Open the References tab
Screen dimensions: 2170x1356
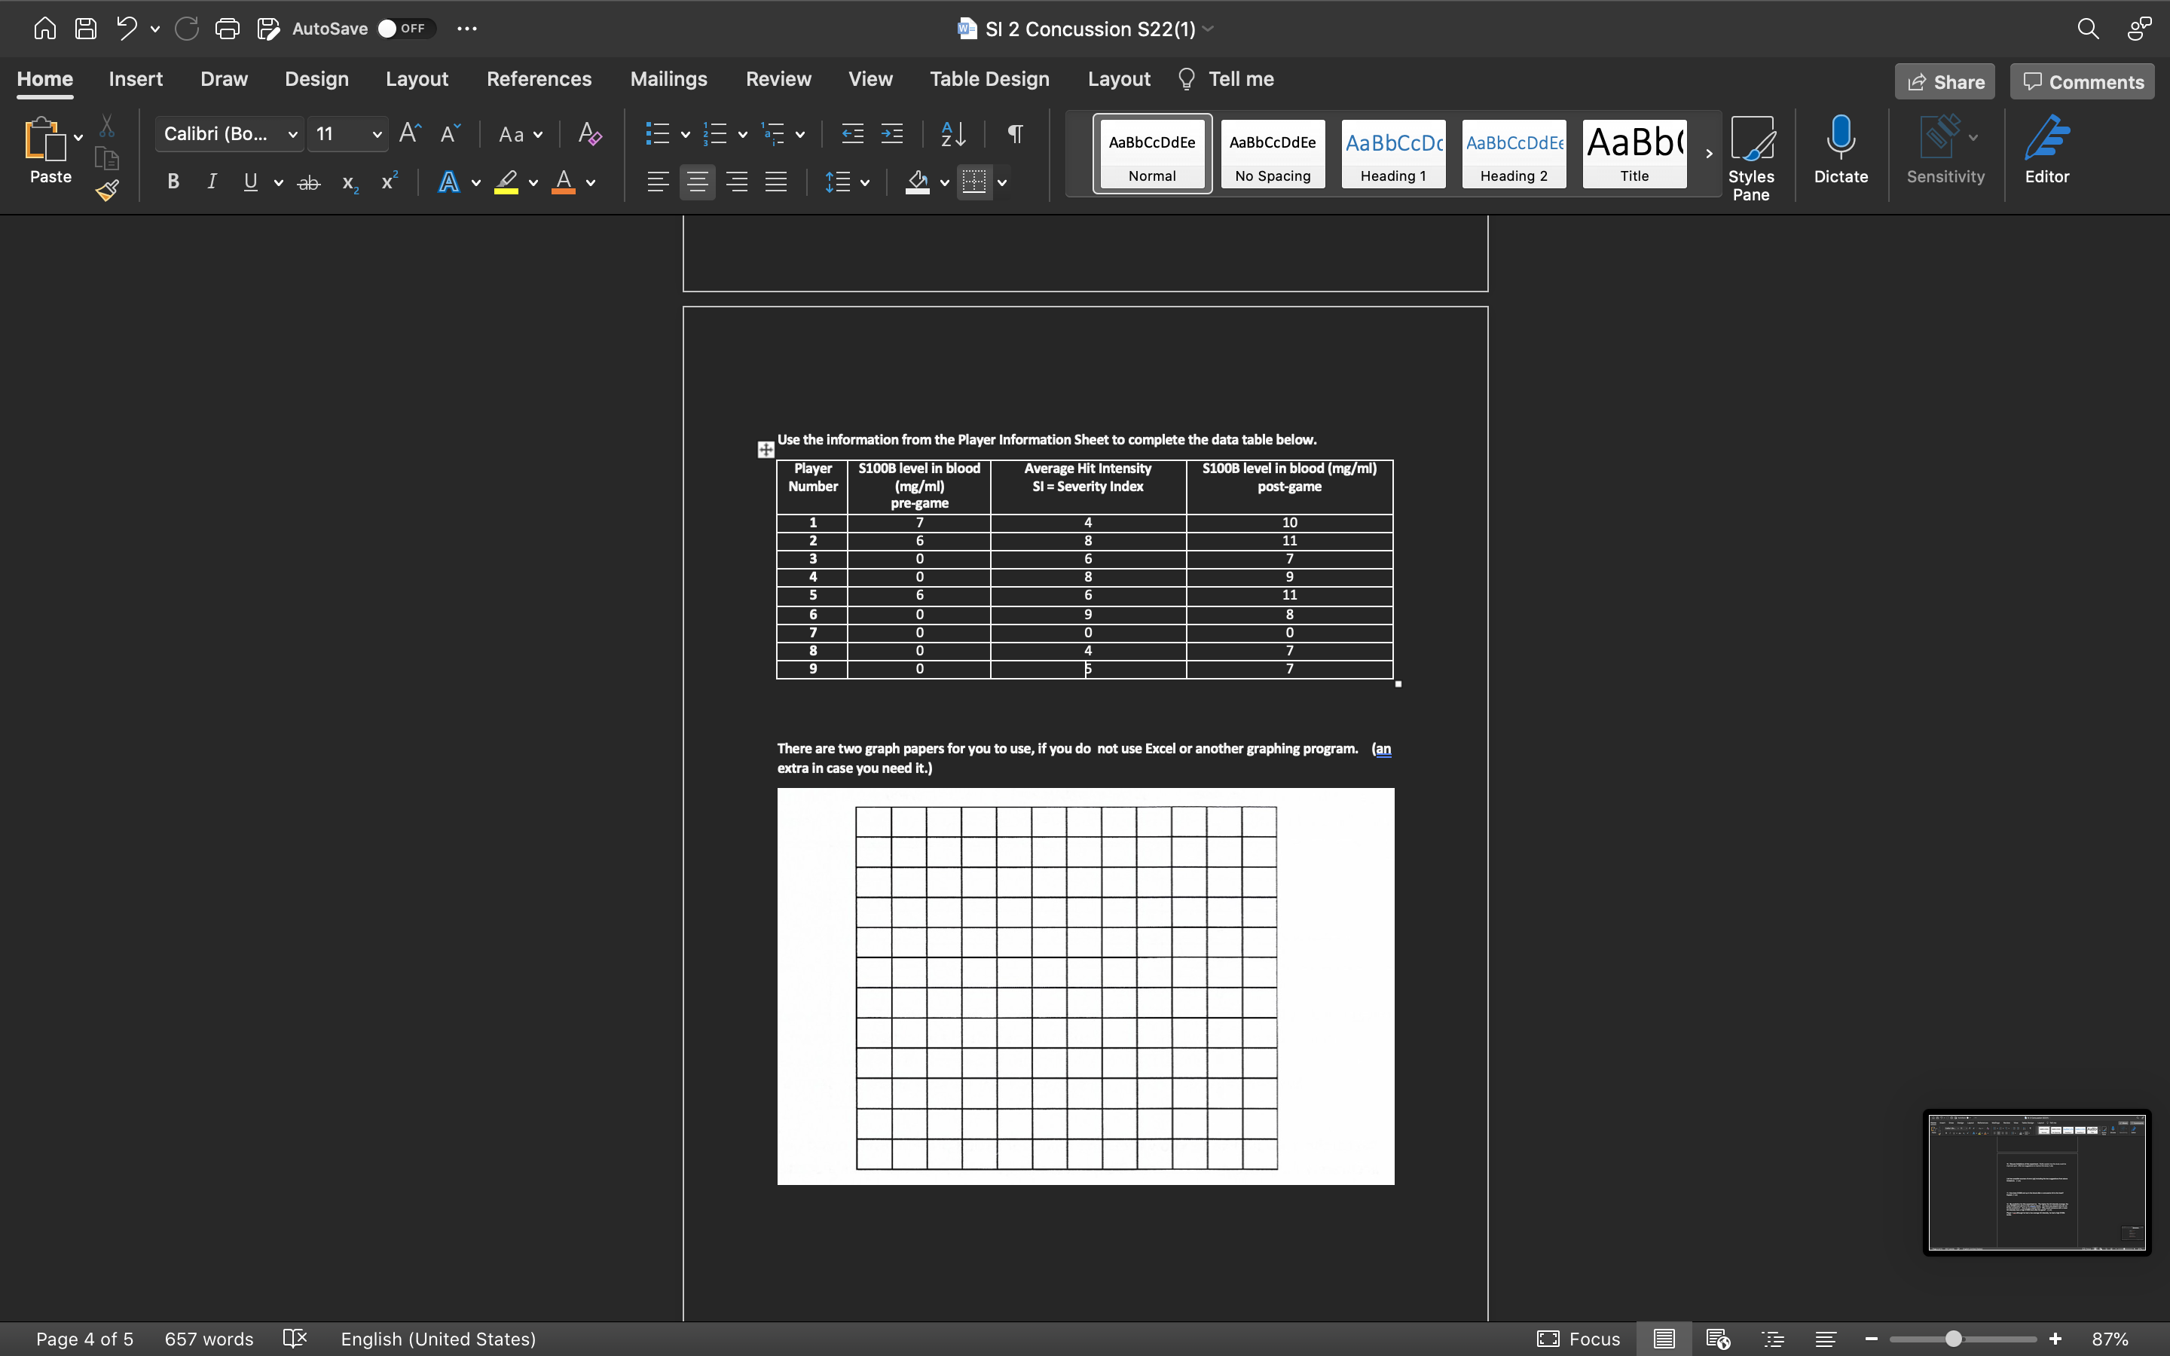(x=538, y=79)
